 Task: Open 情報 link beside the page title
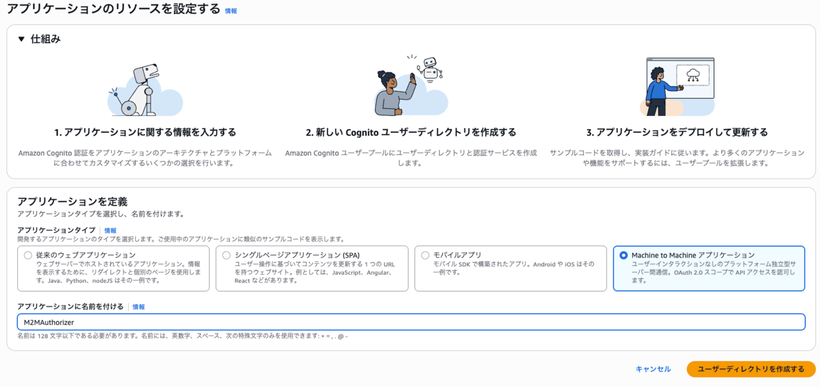click(x=231, y=11)
